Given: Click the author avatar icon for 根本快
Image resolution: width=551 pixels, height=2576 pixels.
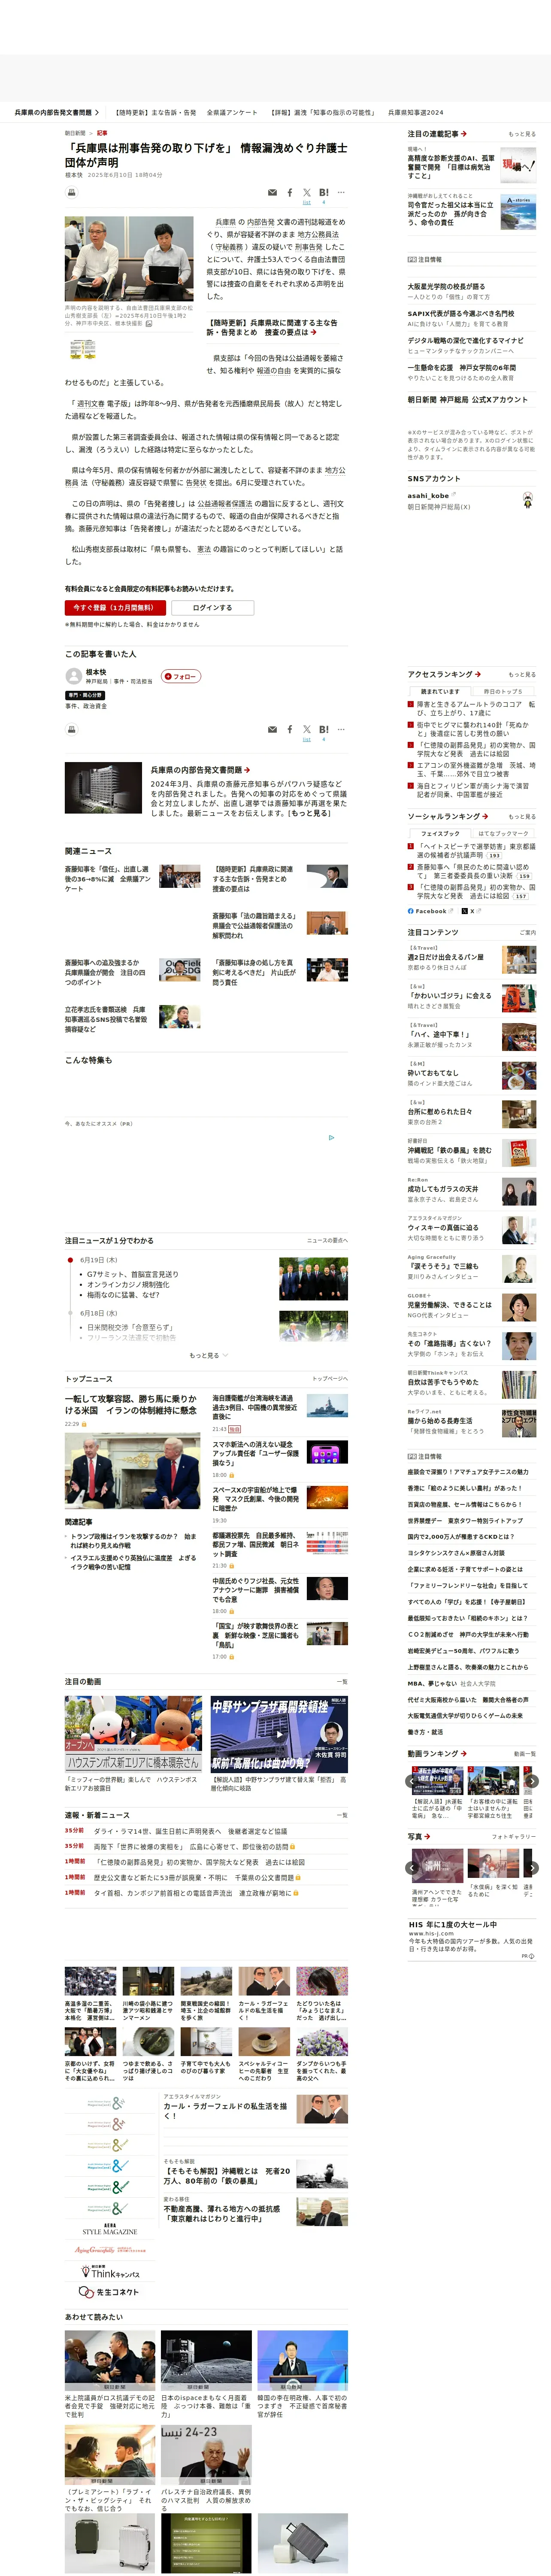Looking at the screenshot, I should coord(73,677).
